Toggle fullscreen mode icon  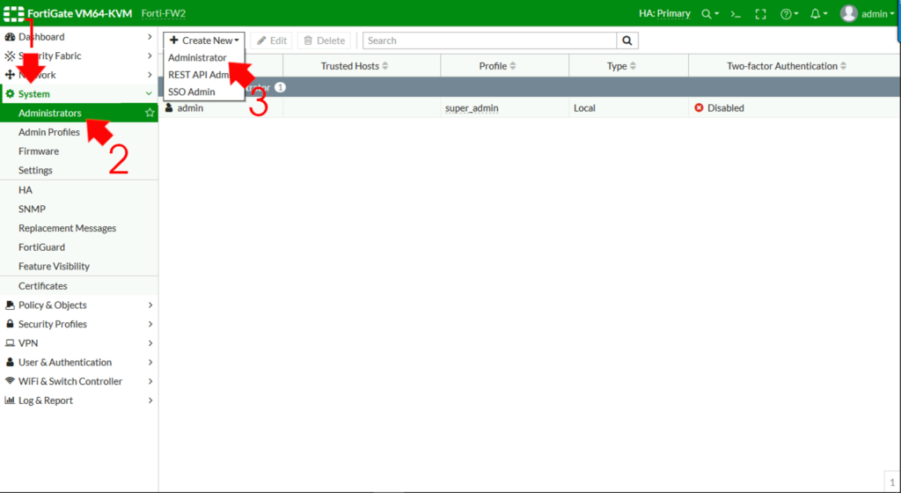[761, 14]
